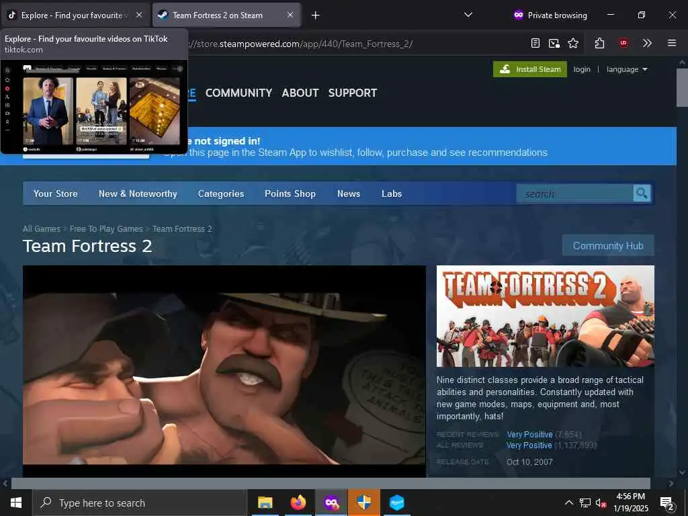Image resolution: width=688 pixels, height=516 pixels.
Task: Open the notification center icon
Action: [667, 503]
